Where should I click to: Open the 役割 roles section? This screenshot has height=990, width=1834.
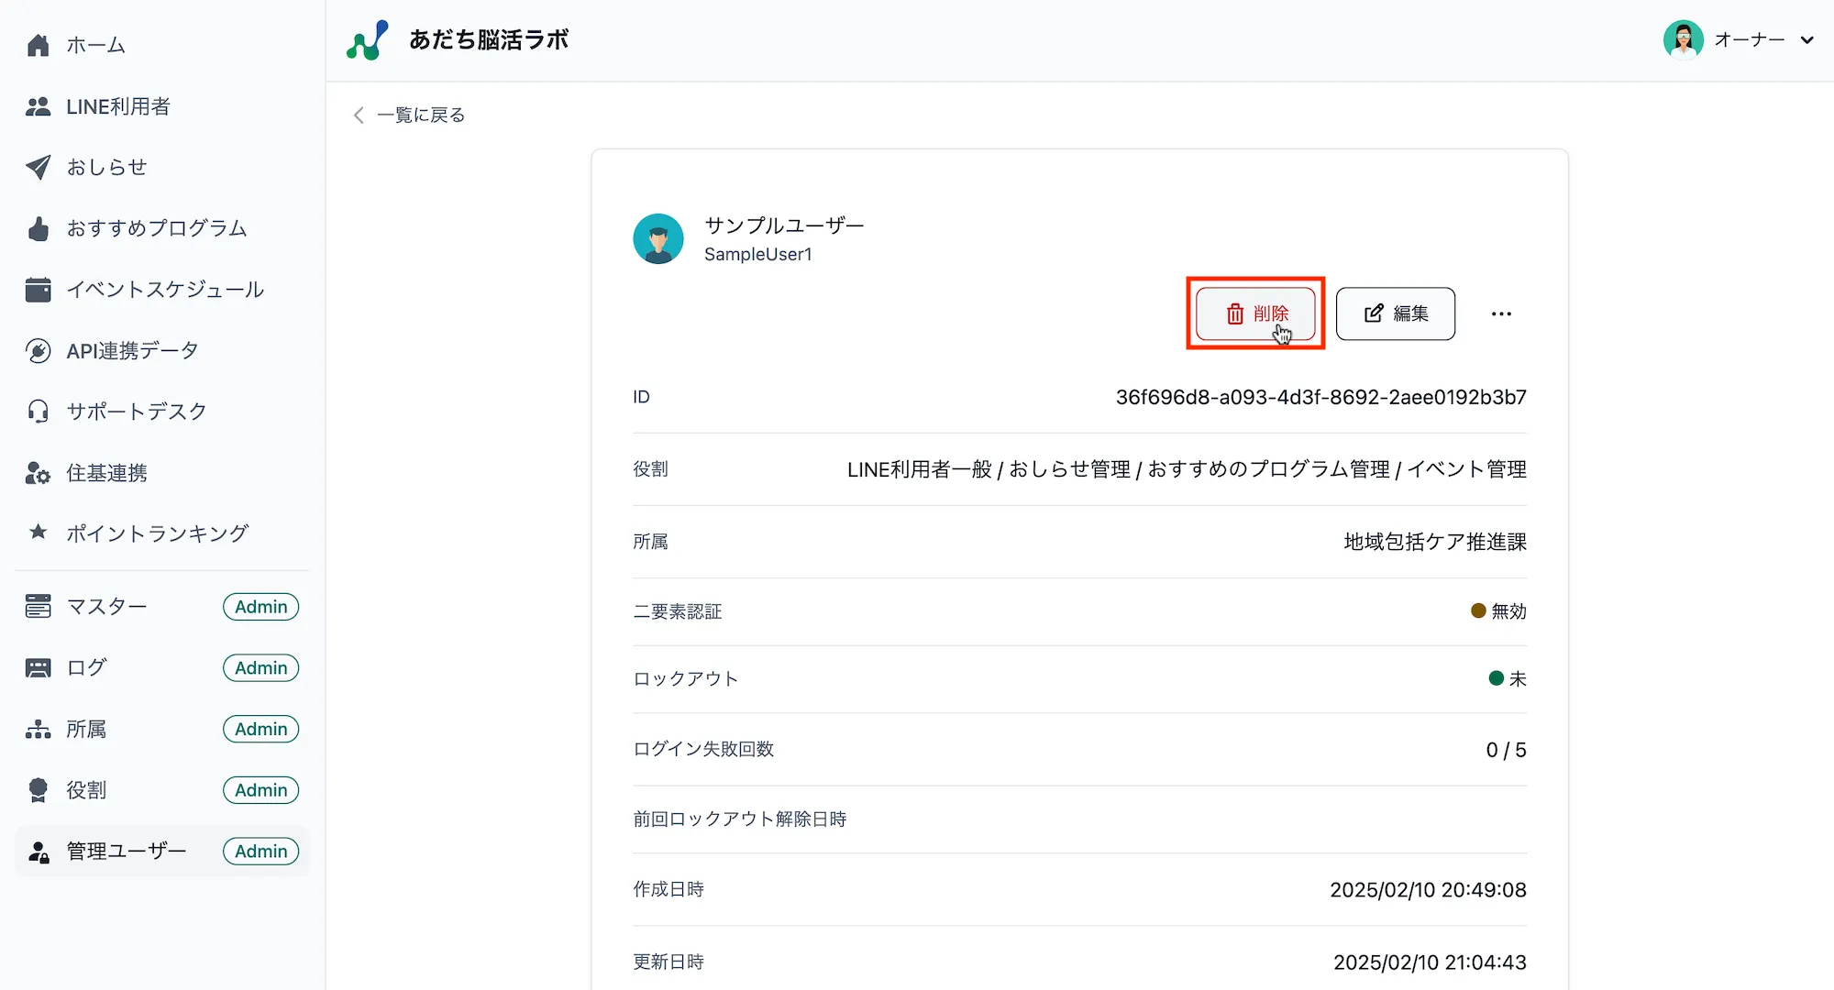click(85, 789)
